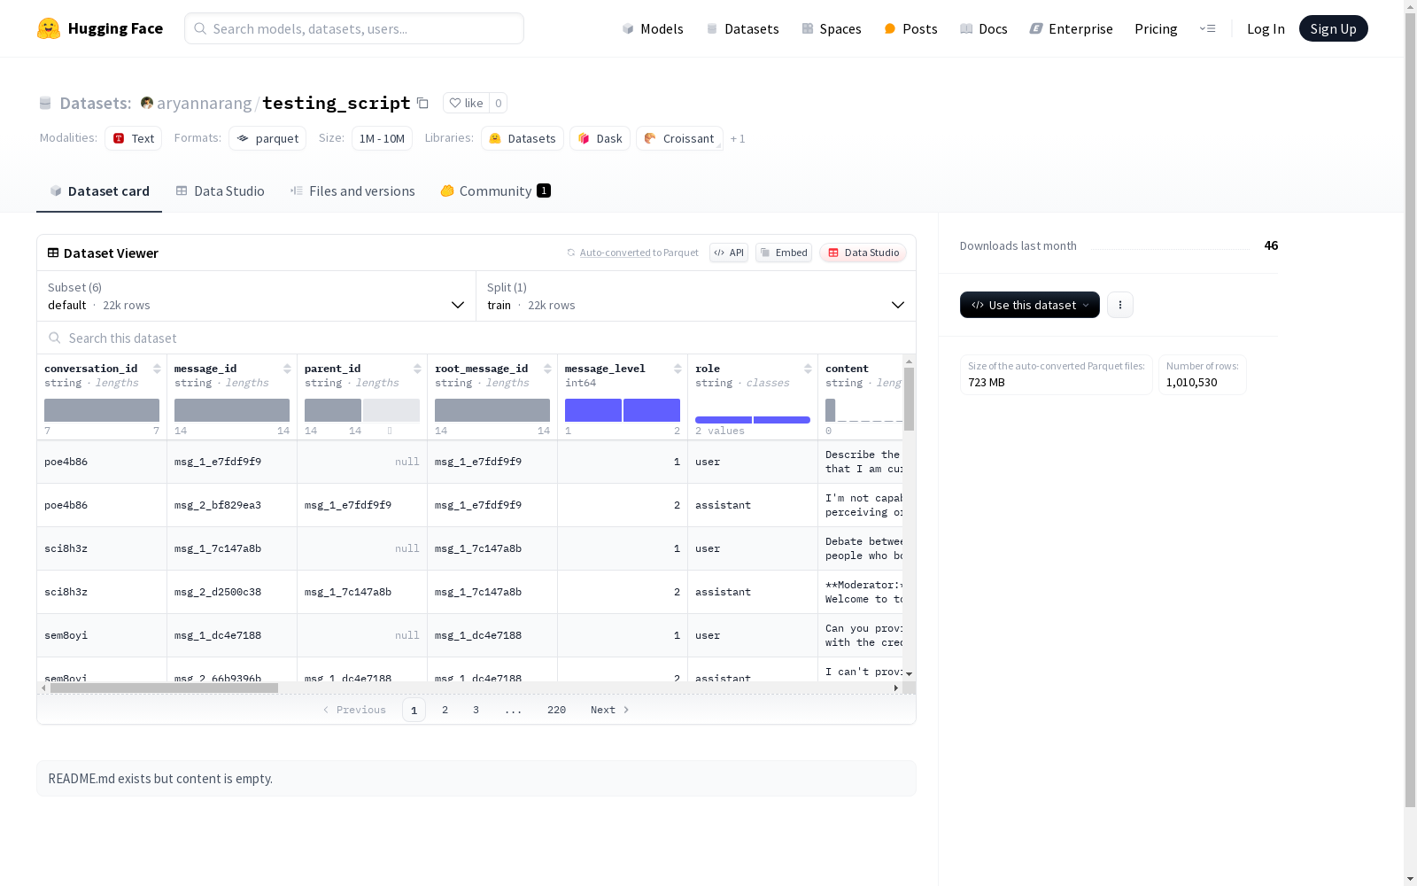Click the Datasets stack icon beside the title
1417x886 pixels.
click(45, 103)
